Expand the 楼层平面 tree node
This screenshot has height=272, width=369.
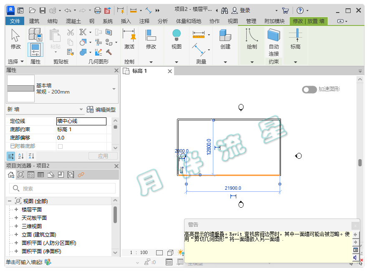pyautogui.click(x=16, y=210)
